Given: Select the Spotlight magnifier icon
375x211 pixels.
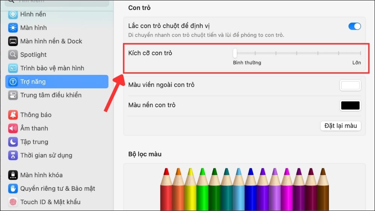Looking at the screenshot, I should 13,55.
